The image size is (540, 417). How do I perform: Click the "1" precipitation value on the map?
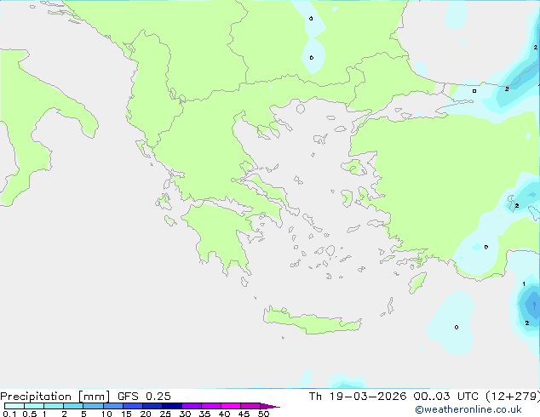pyautogui.click(x=524, y=284)
